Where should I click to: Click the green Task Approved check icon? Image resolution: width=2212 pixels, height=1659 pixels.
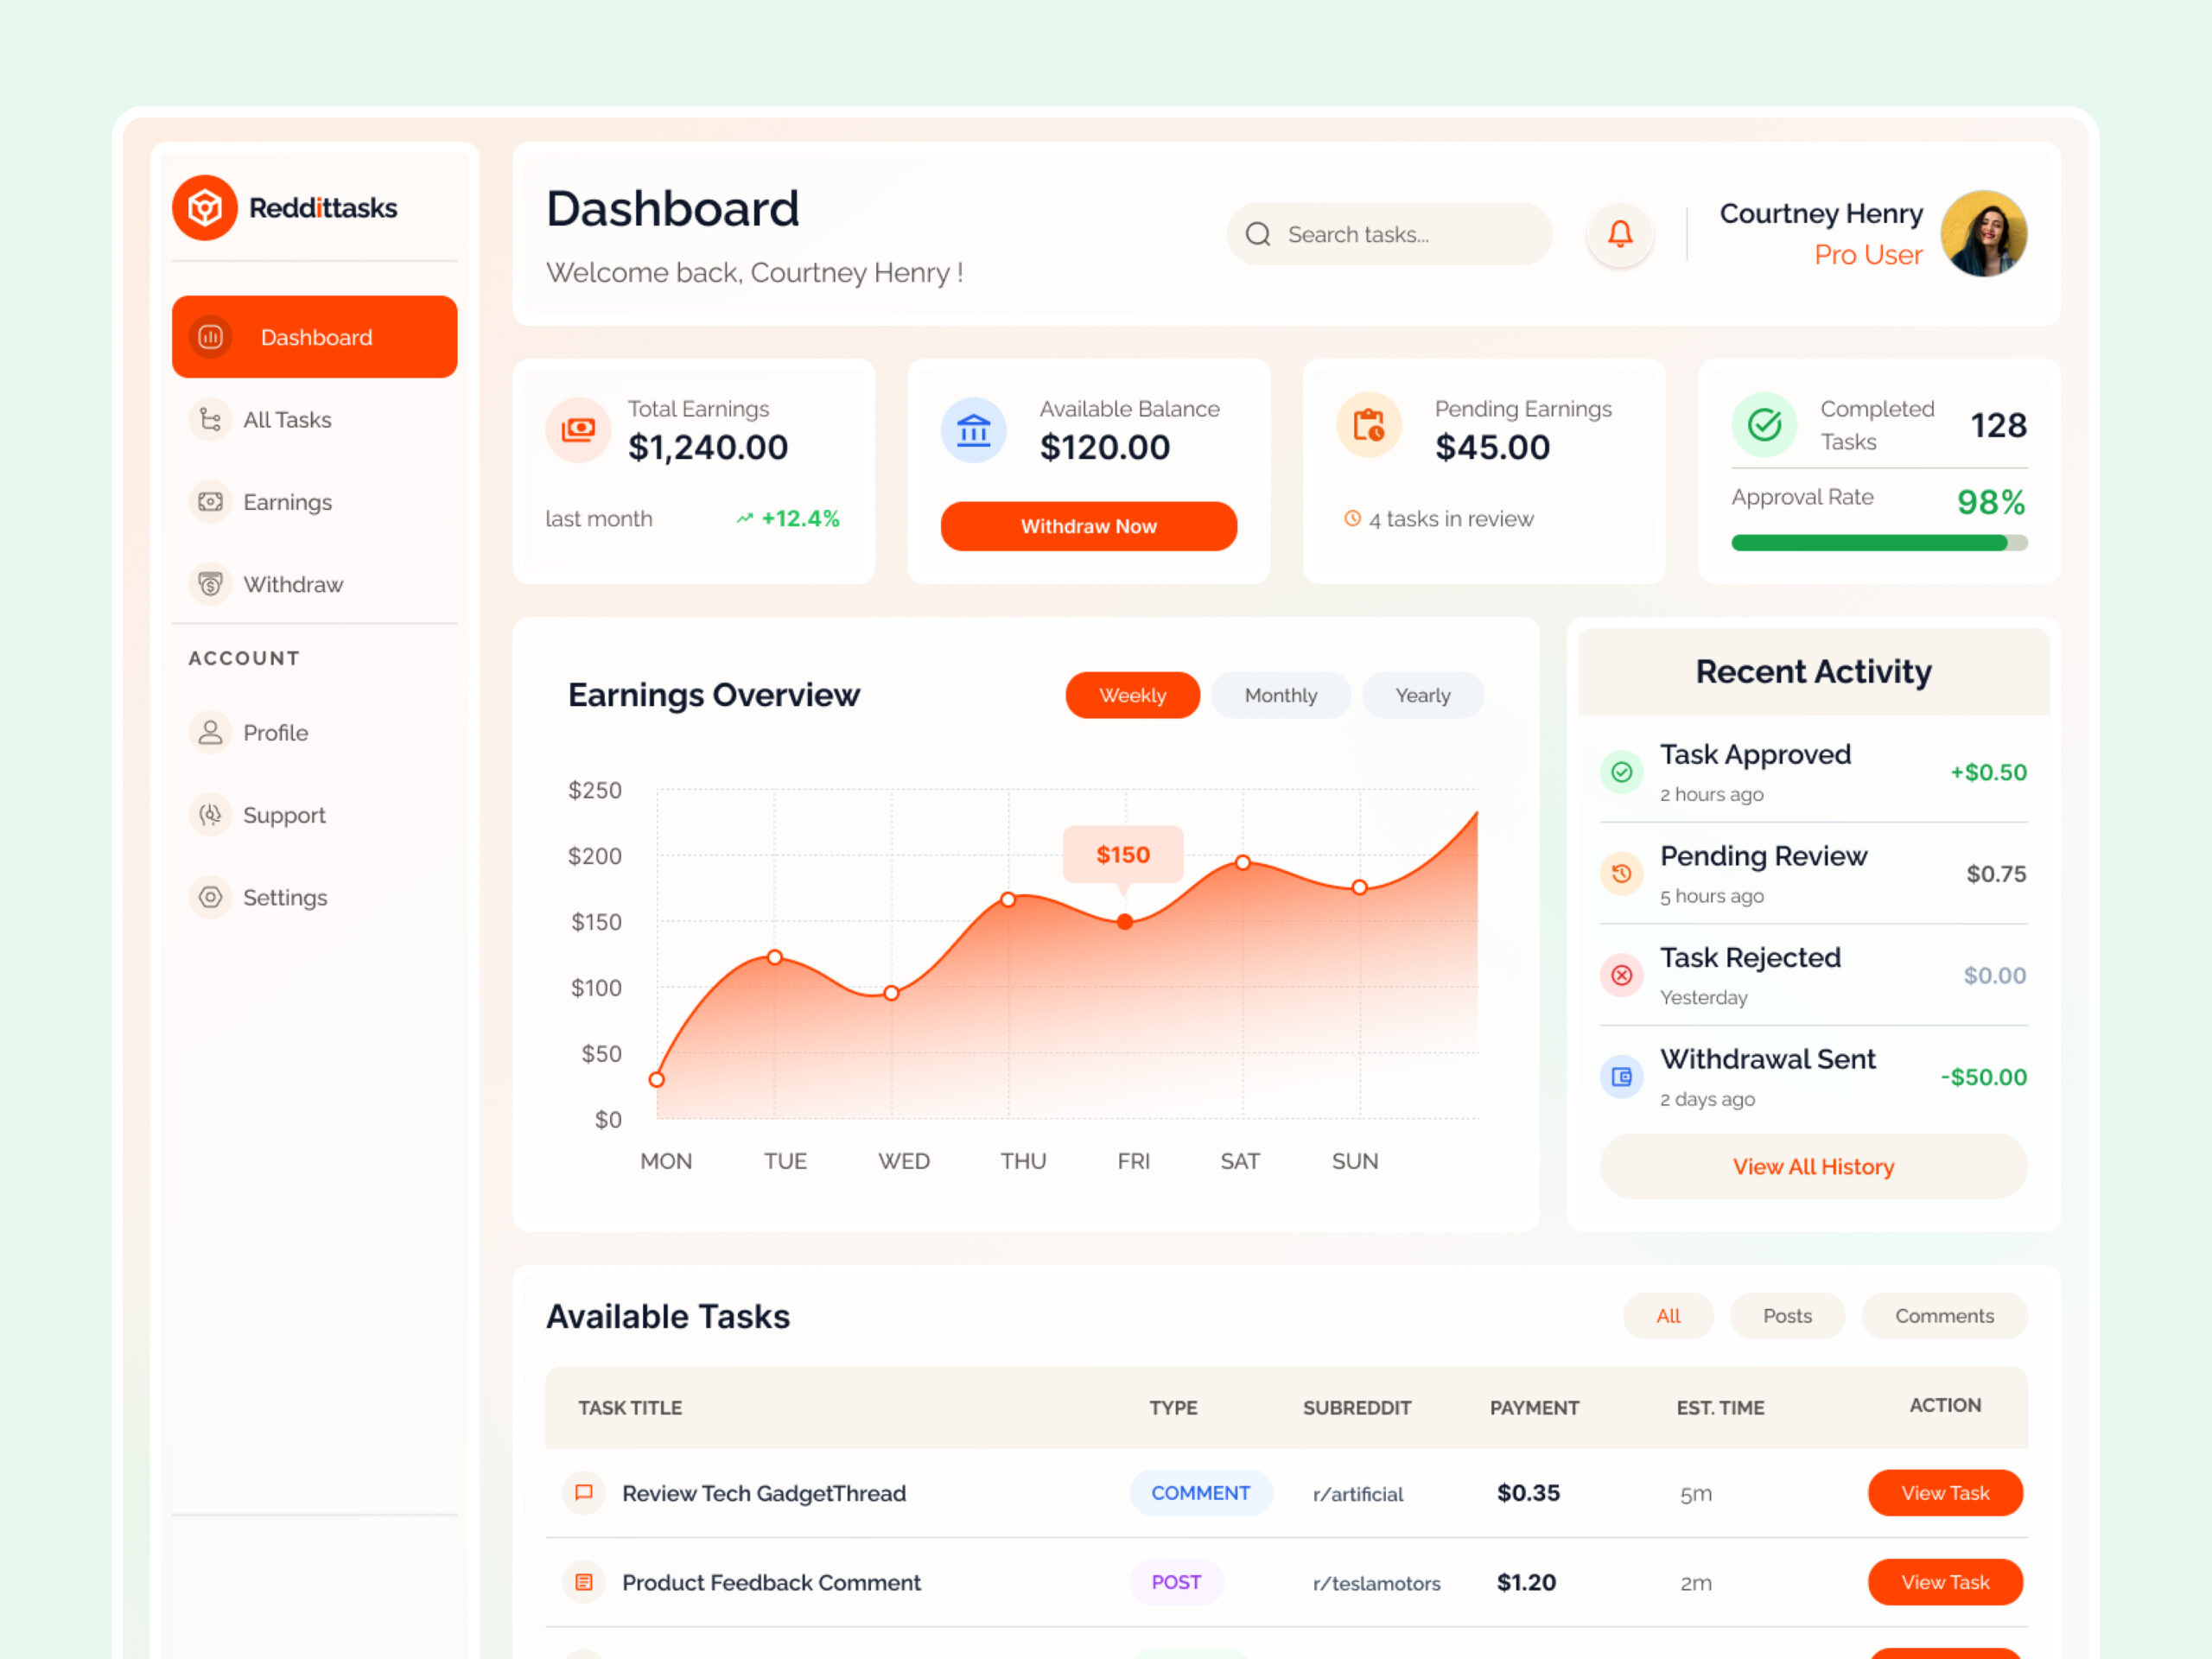[x=1621, y=772]
